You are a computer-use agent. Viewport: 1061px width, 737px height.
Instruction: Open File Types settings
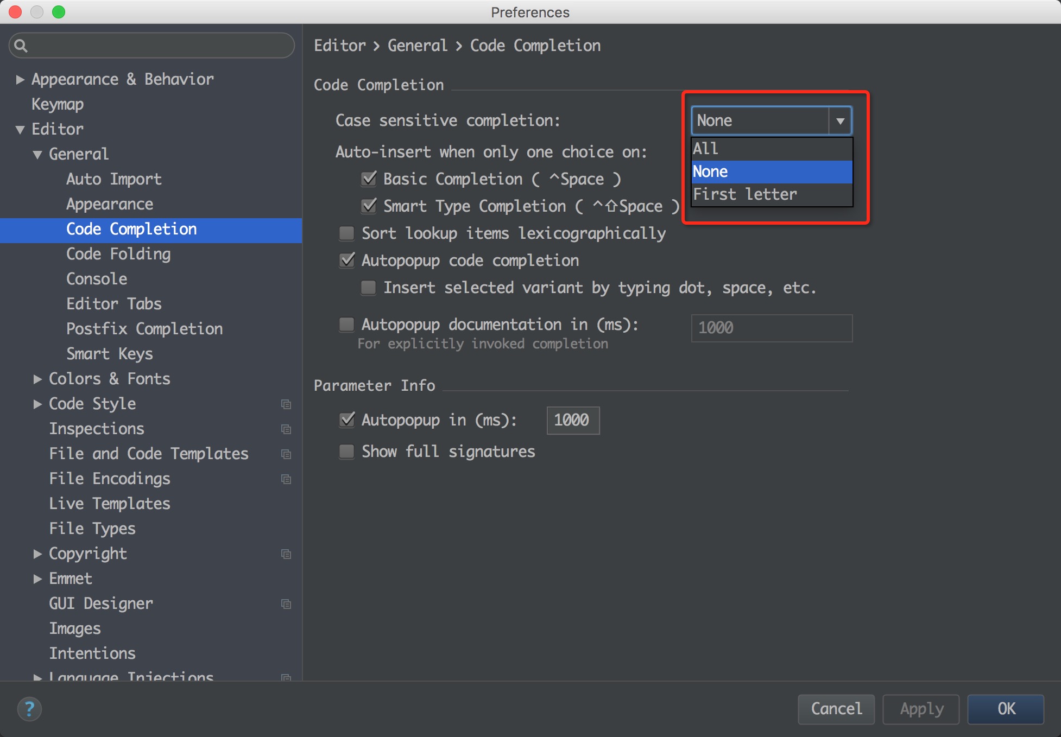[x=92, y=529]
